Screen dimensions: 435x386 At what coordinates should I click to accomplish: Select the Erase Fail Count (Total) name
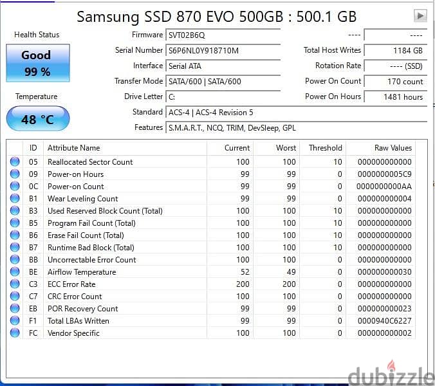pyautogui.click(x=86, y=235)
